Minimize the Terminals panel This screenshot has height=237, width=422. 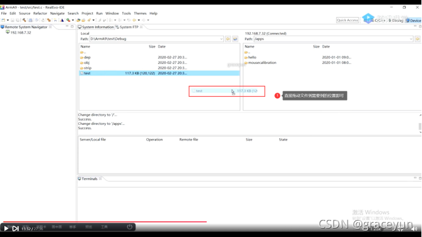415,178
